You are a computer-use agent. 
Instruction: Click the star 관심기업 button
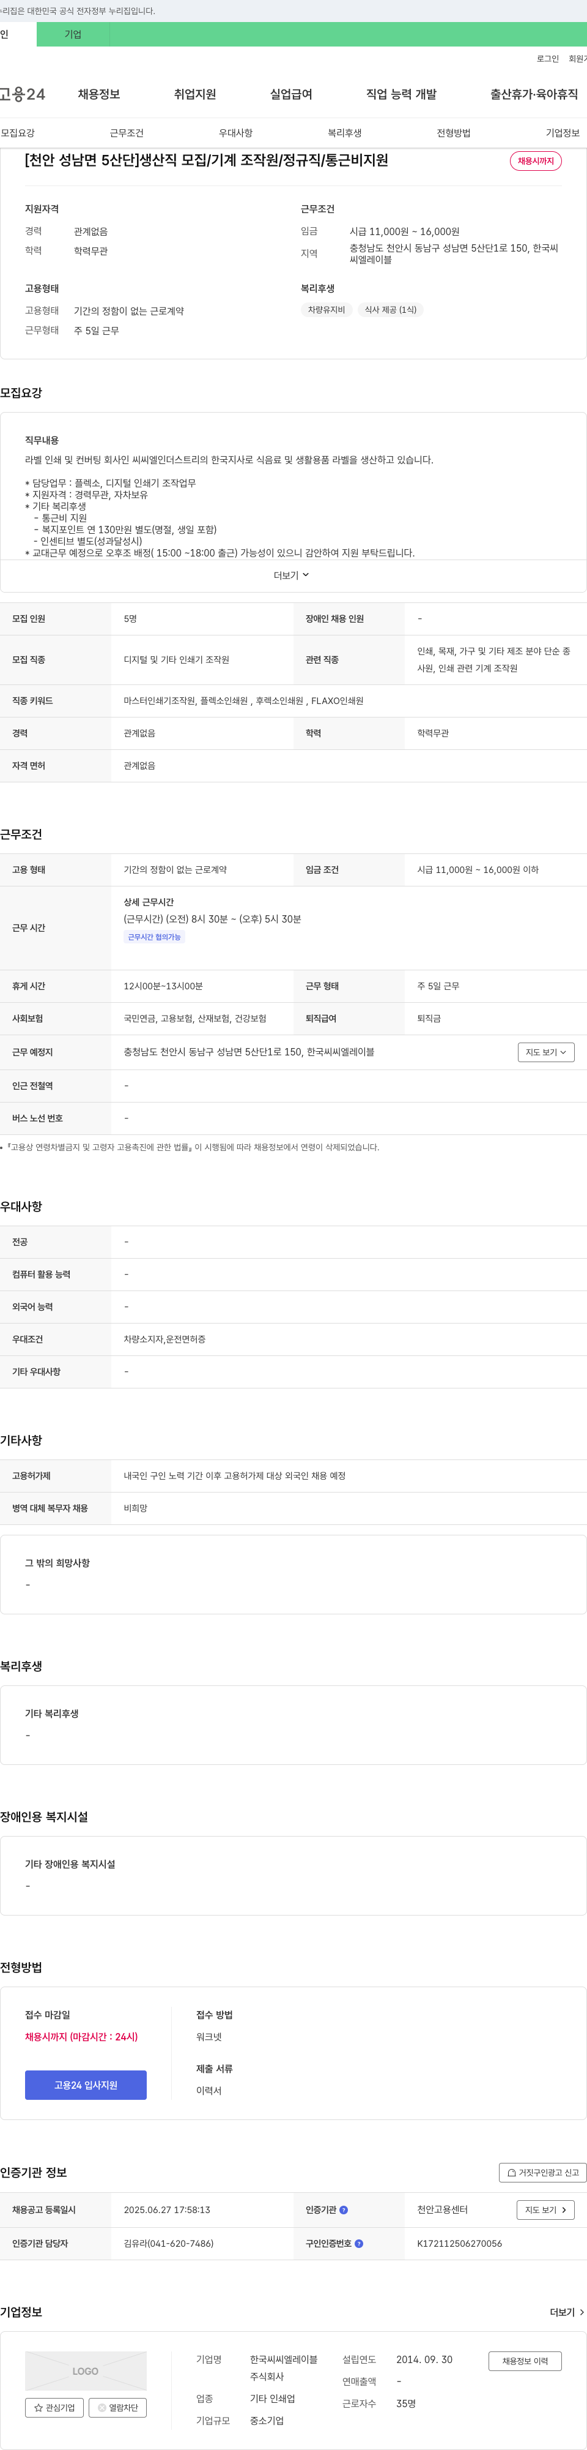point(54,2407)
